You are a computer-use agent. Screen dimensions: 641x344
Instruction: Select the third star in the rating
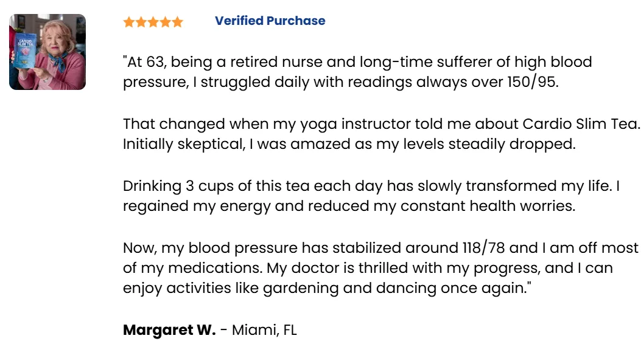(x=153, y=22)
